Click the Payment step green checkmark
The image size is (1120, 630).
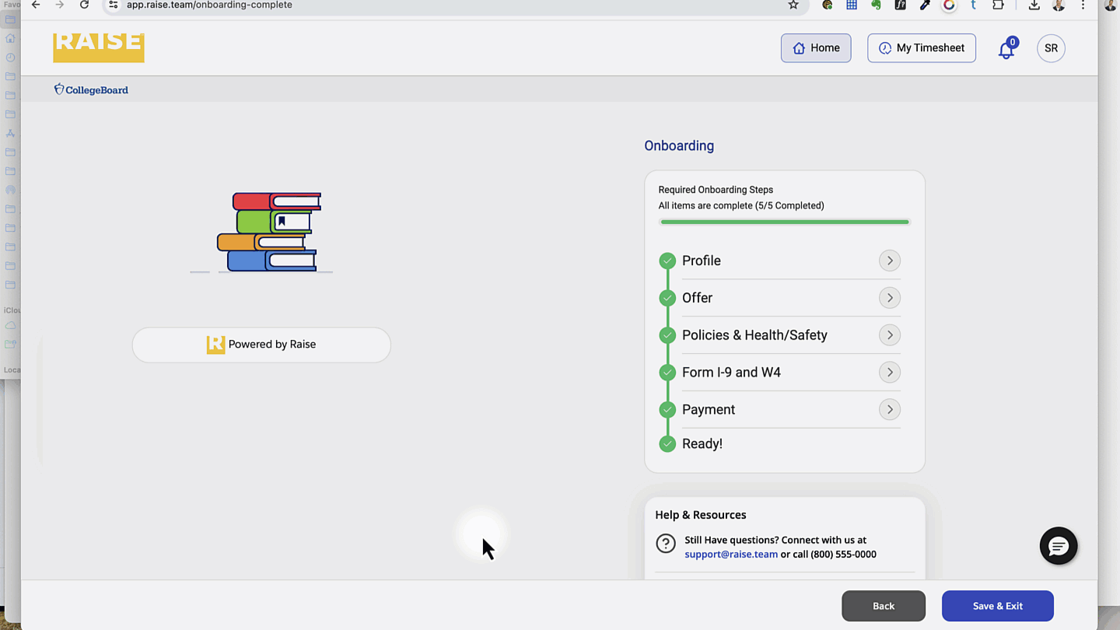[667, 410]
